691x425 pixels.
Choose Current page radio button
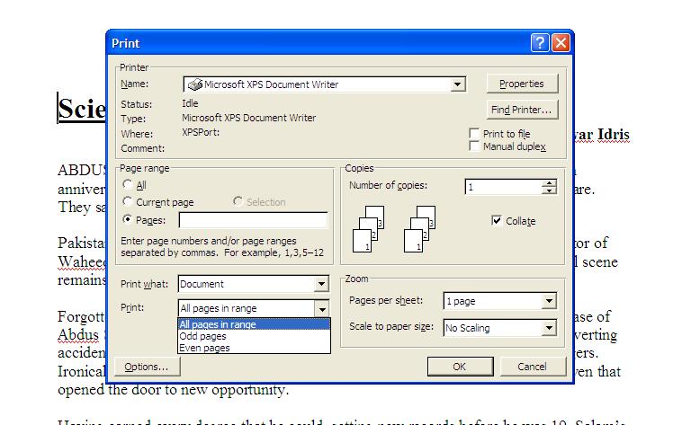127,202
